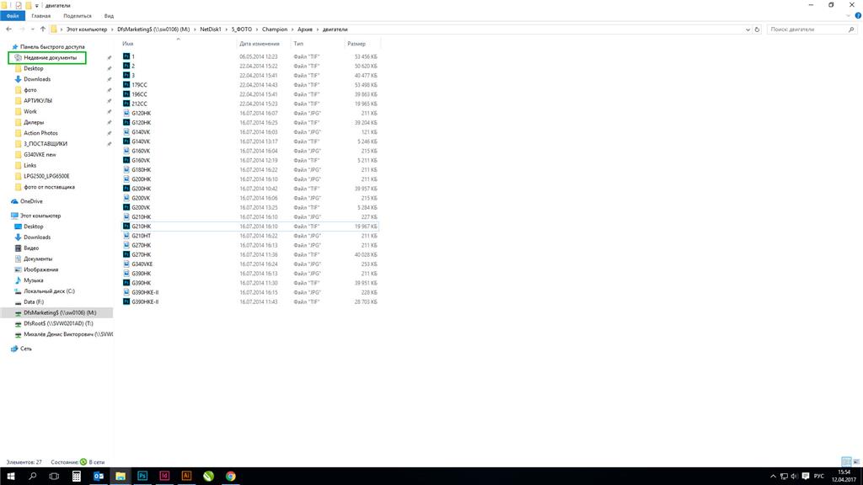
Task: Select file G340VKE in list
Action: click(142, 264)
